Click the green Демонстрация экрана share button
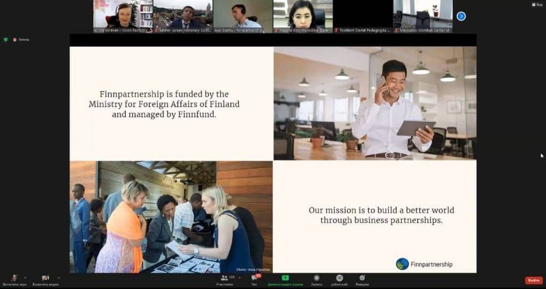 point(285,280)
